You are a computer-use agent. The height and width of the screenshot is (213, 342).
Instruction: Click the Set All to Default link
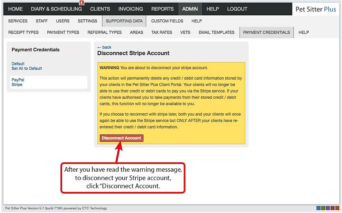click(x=27, y=68)
